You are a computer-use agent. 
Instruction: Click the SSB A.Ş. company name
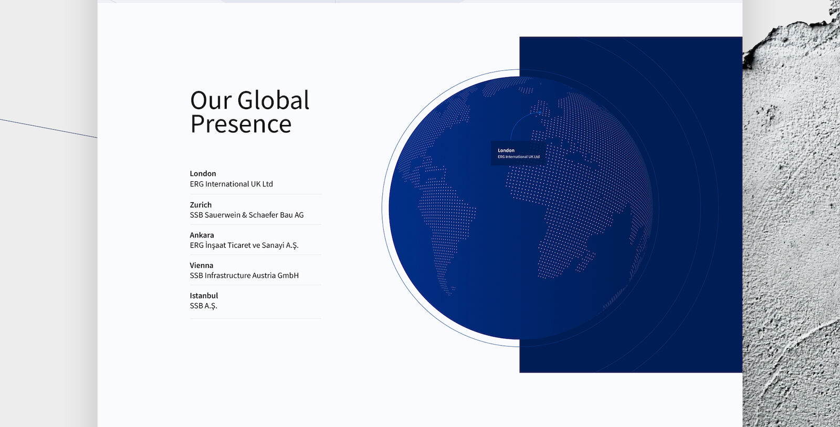(x=203, y=306)
